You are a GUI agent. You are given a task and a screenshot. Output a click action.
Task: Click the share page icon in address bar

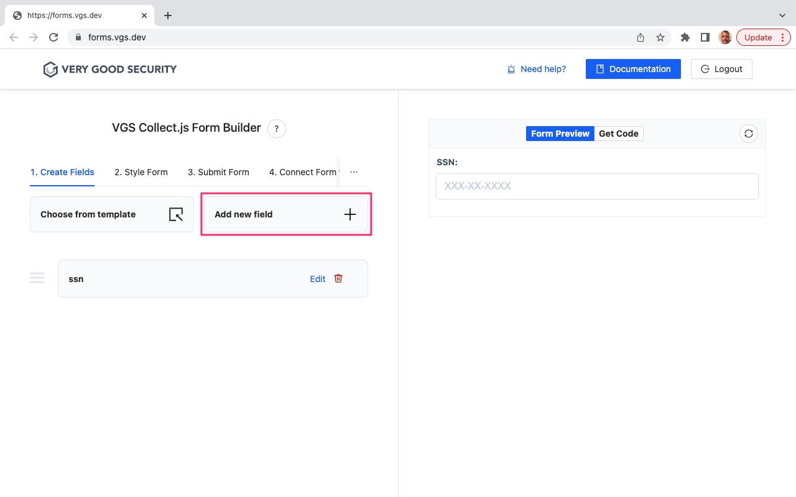(x=641, y=37)
